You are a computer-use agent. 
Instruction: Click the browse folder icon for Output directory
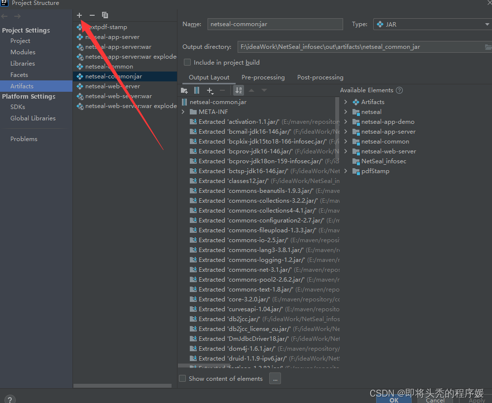tap(488, 47)
